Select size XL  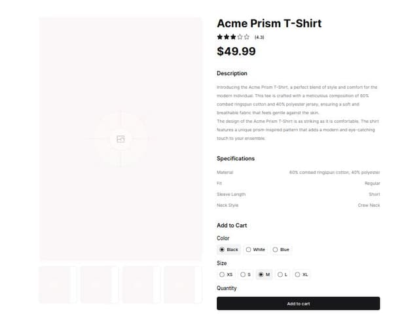298,275
